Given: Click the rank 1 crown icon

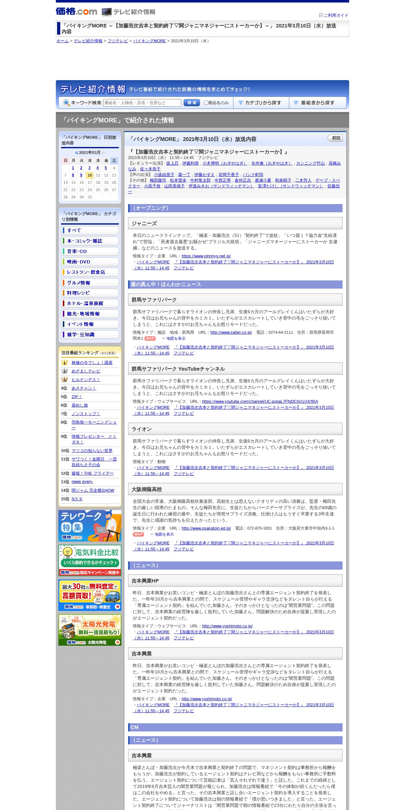Looking at the screenshot, I should [64, 362].
